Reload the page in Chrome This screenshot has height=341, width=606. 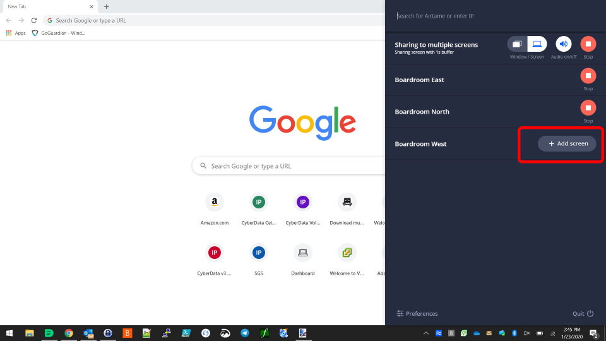click(x=34, y=20)
